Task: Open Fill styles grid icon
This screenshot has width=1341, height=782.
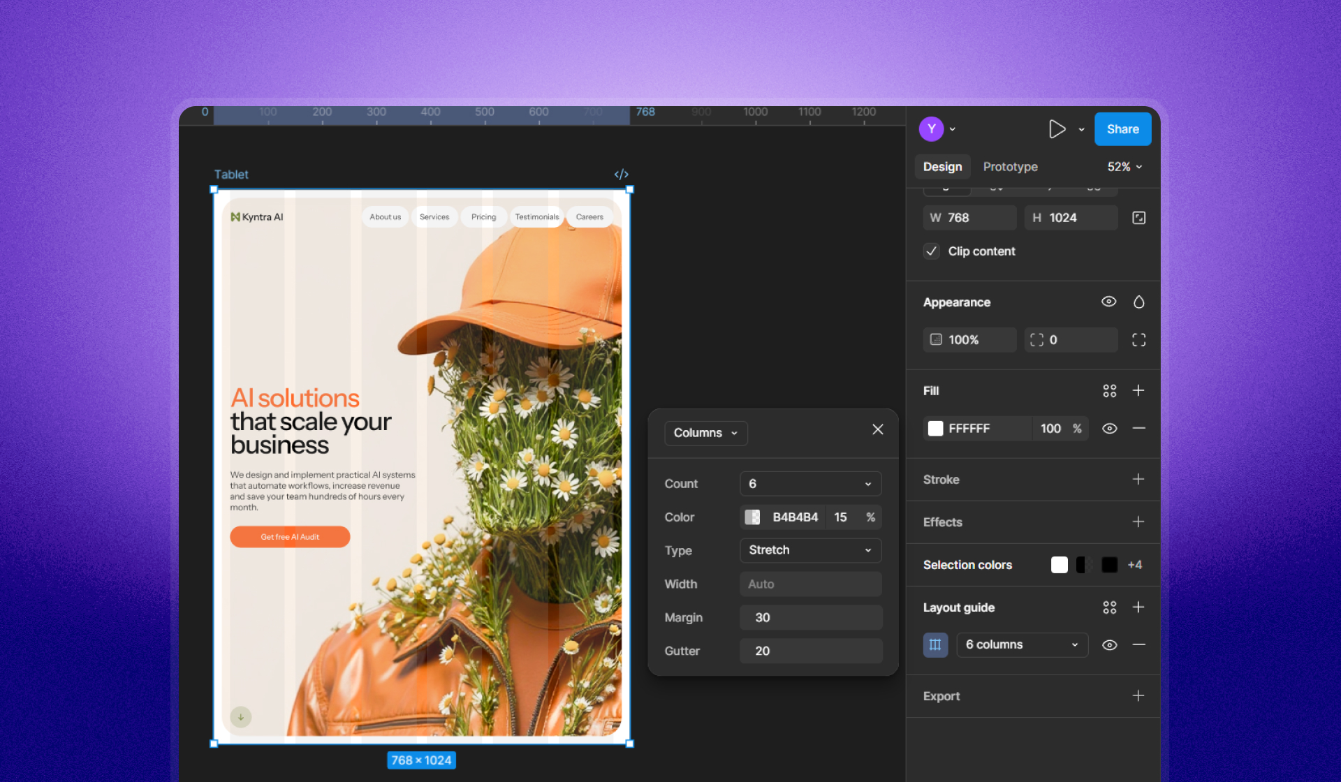Action: [1109, 391]
